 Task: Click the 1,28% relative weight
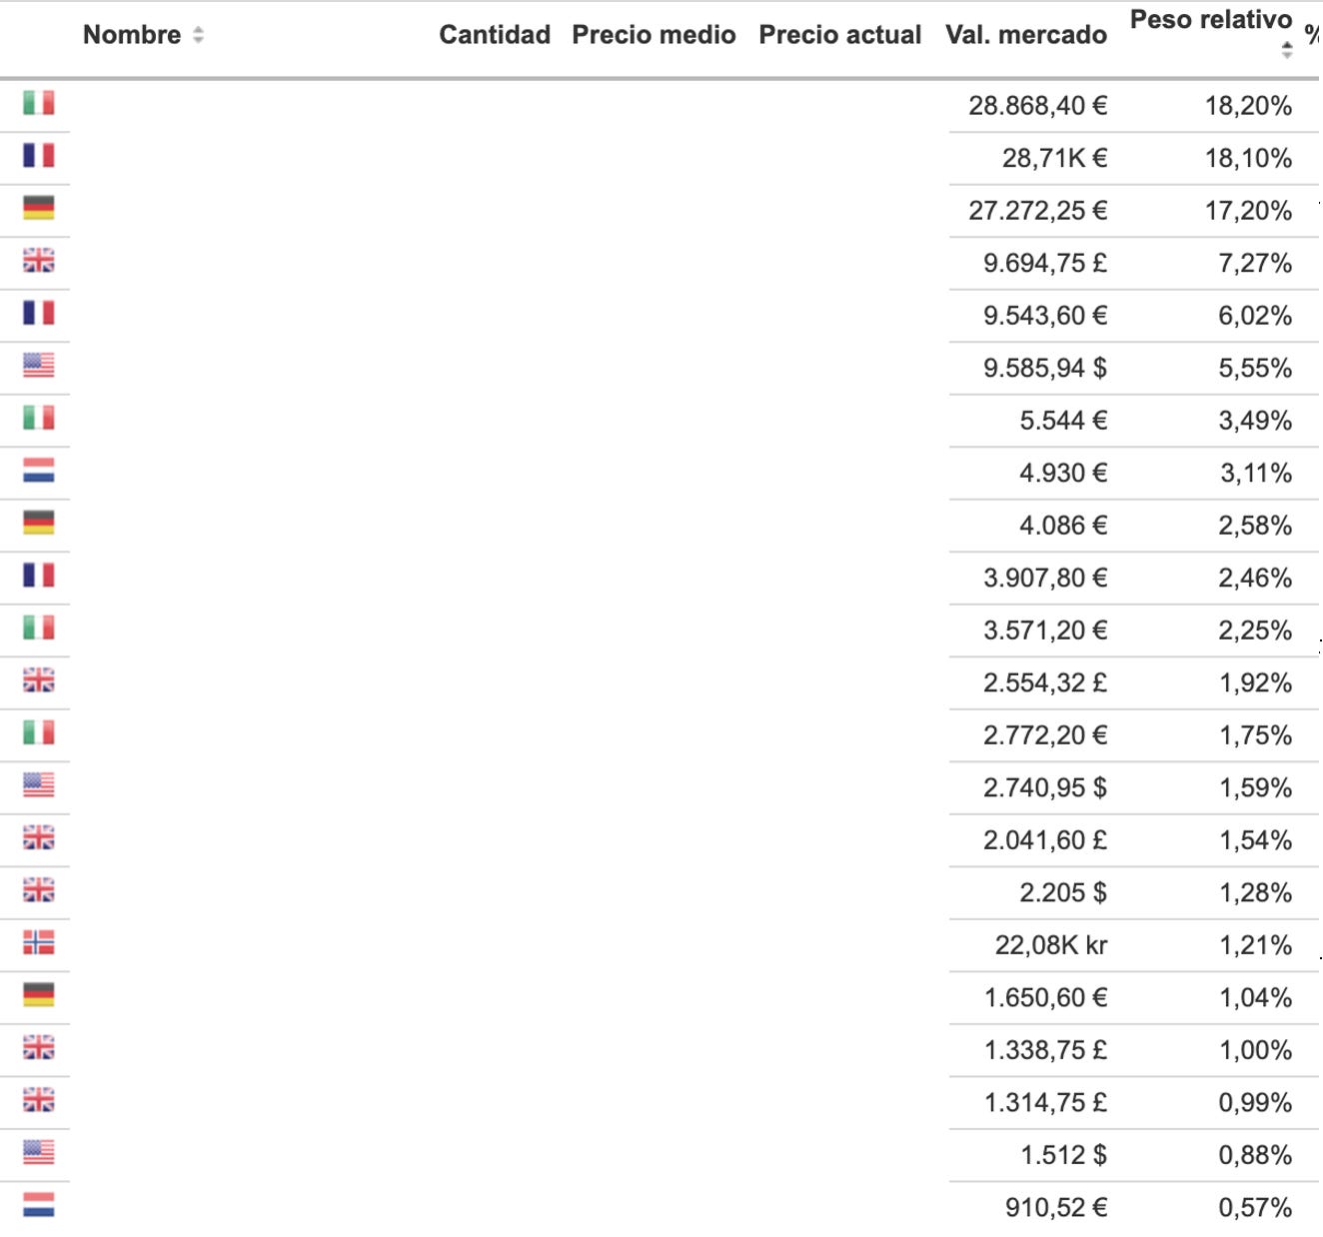click(1255, 892)
